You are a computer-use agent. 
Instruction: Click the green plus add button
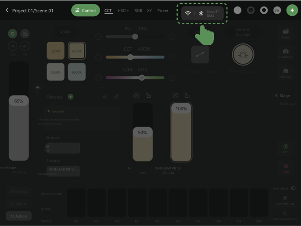292,11
